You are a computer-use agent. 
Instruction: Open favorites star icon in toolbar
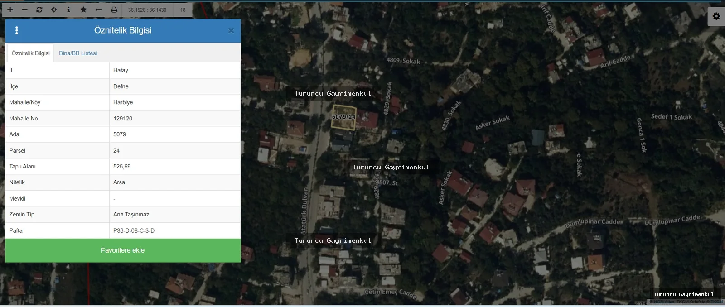pos(83,10)
